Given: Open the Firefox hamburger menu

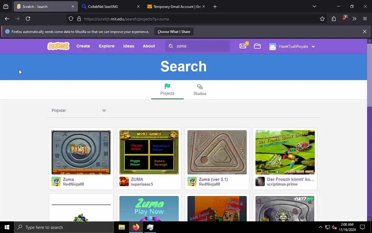Looking at the screenshot, I should pyautogui.click(x=365, y=19).
